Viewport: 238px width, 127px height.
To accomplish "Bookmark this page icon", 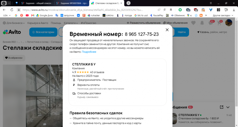I will [x=171, y=10].
